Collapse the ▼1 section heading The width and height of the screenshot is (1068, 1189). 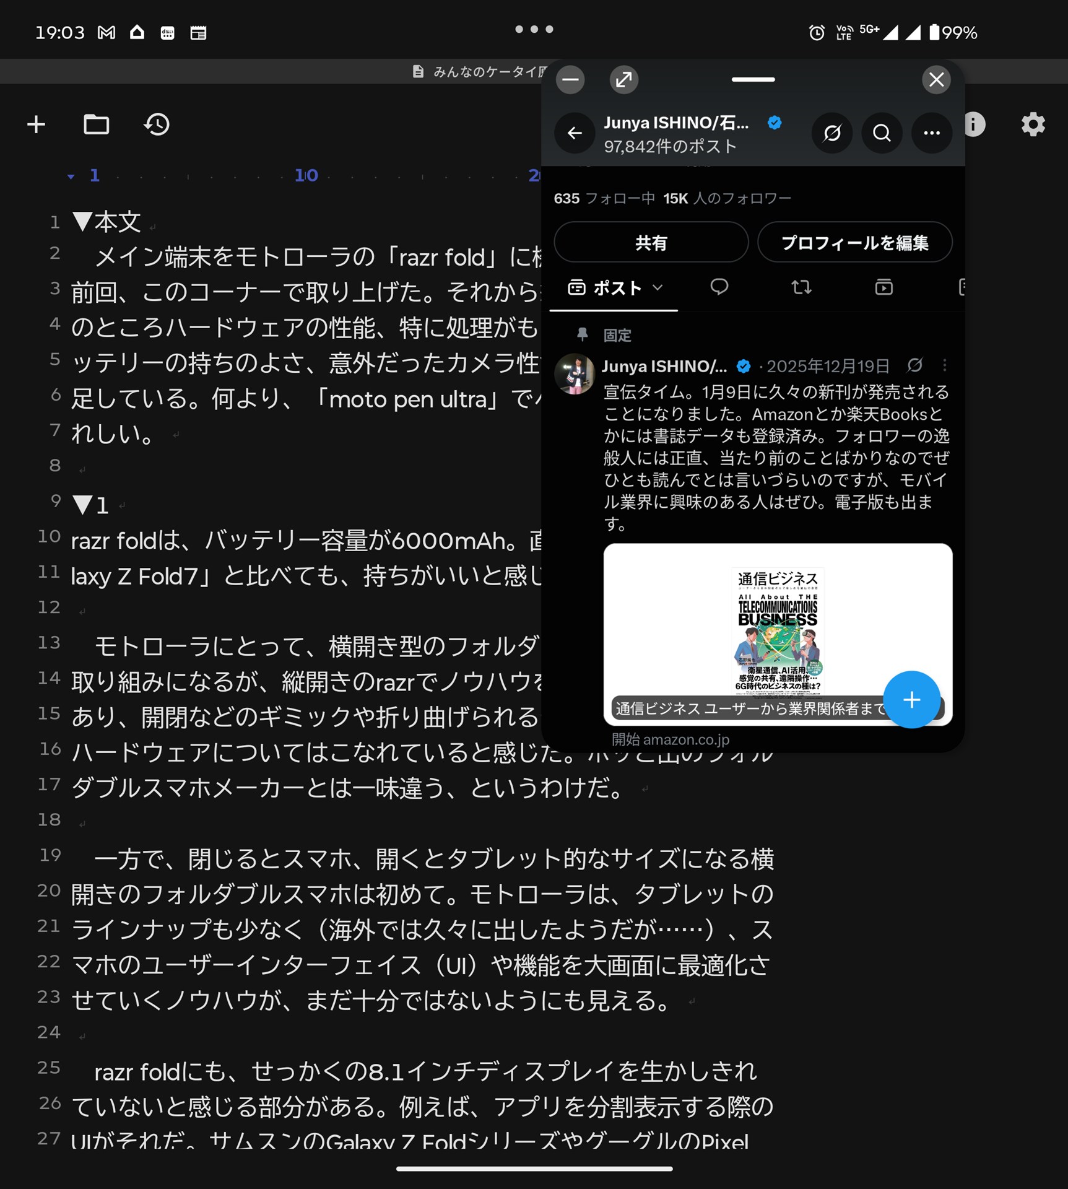click(x=82, y=505)
